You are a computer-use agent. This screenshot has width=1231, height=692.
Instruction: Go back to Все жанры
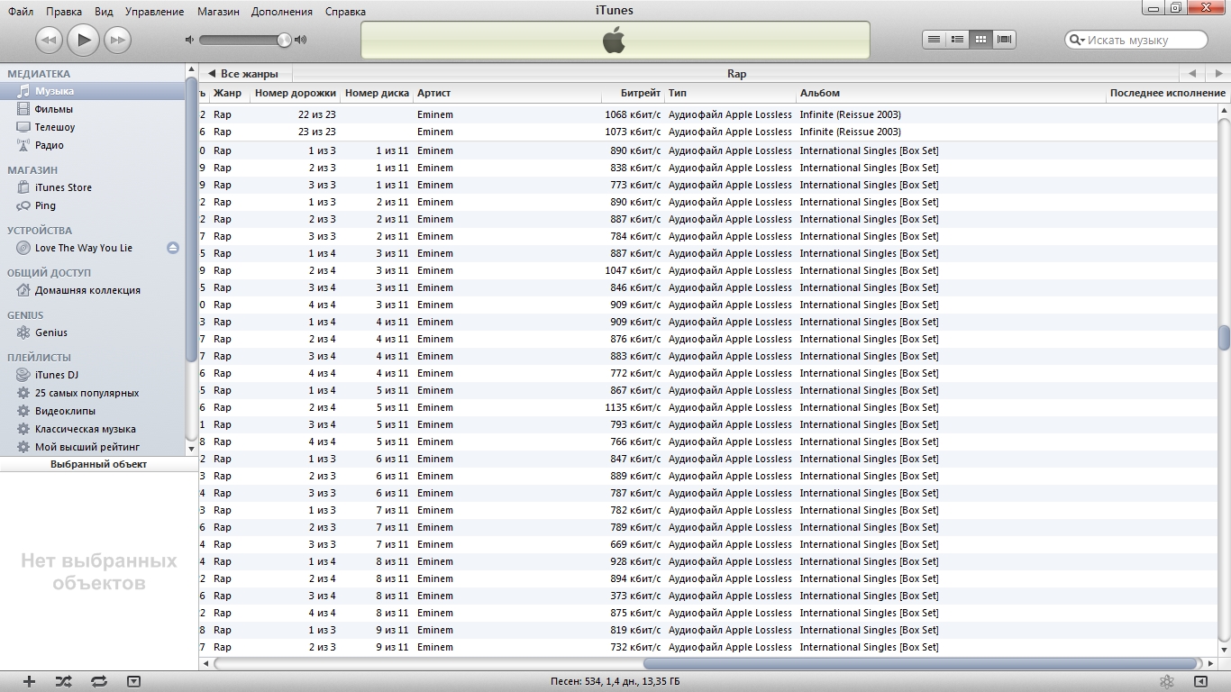click(243, 74)
